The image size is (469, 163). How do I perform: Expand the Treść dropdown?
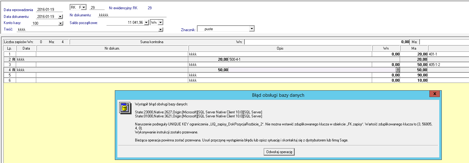pos(160,30)
